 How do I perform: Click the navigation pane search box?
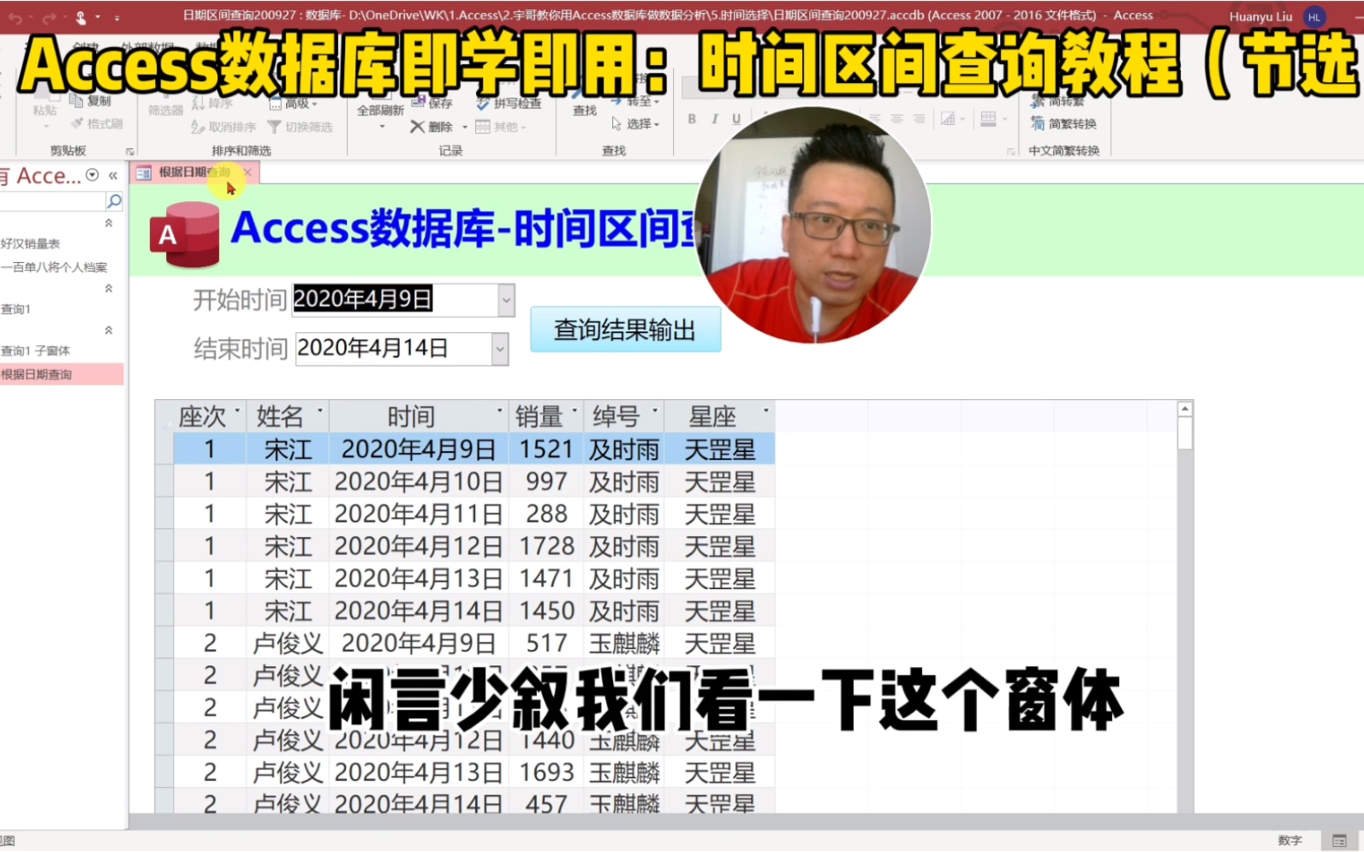point(52,201)
